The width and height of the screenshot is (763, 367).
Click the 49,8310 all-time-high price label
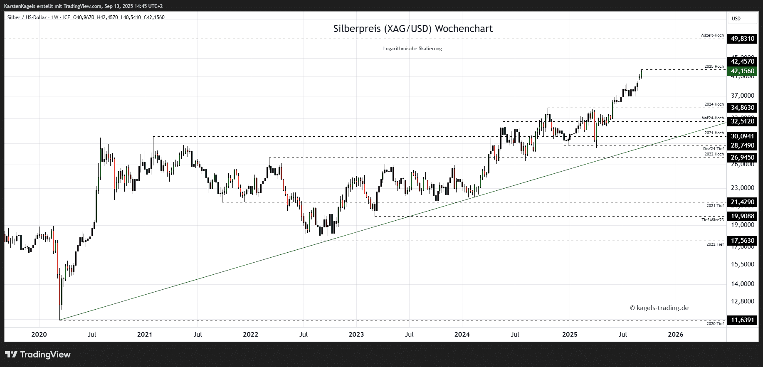pyautogui.click(x=742, y=39)
